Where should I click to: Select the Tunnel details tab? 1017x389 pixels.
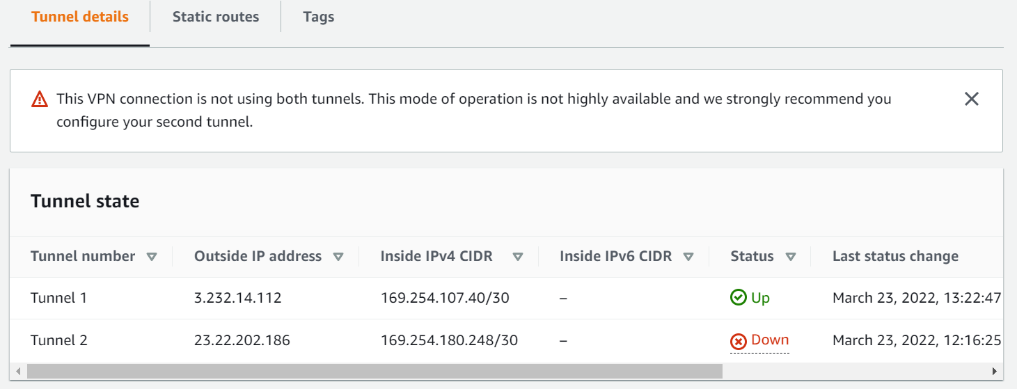coord(80,17)
